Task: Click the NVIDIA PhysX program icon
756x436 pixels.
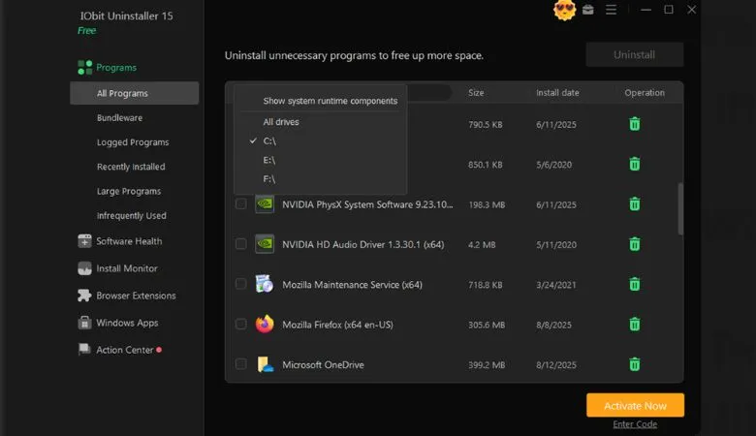Action: pyautogui.click(x=265, y=203)
